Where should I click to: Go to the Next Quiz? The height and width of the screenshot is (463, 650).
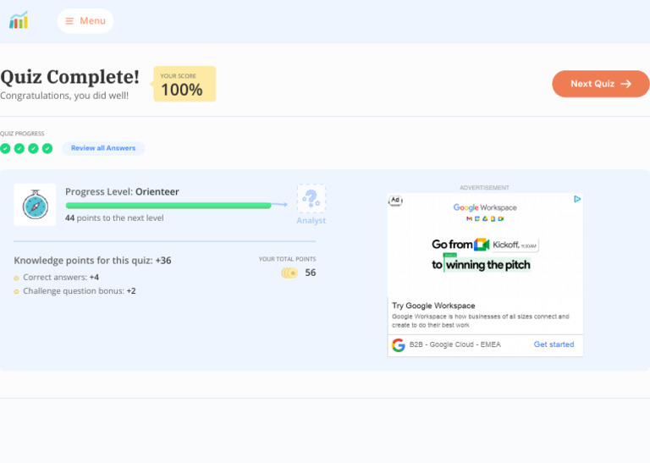(x=600, y=84)
